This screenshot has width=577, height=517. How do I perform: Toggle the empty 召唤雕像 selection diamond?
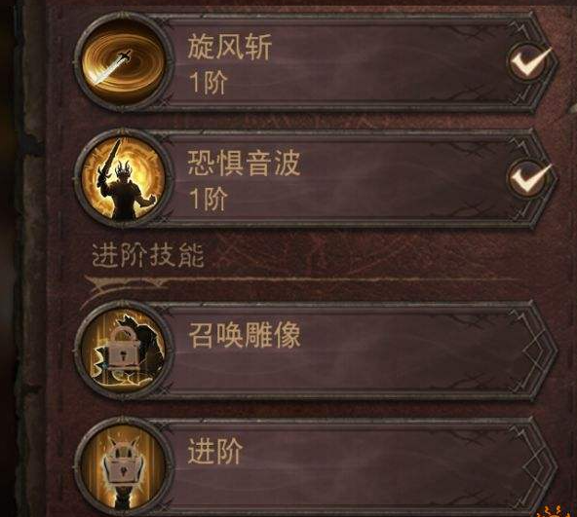535,351
